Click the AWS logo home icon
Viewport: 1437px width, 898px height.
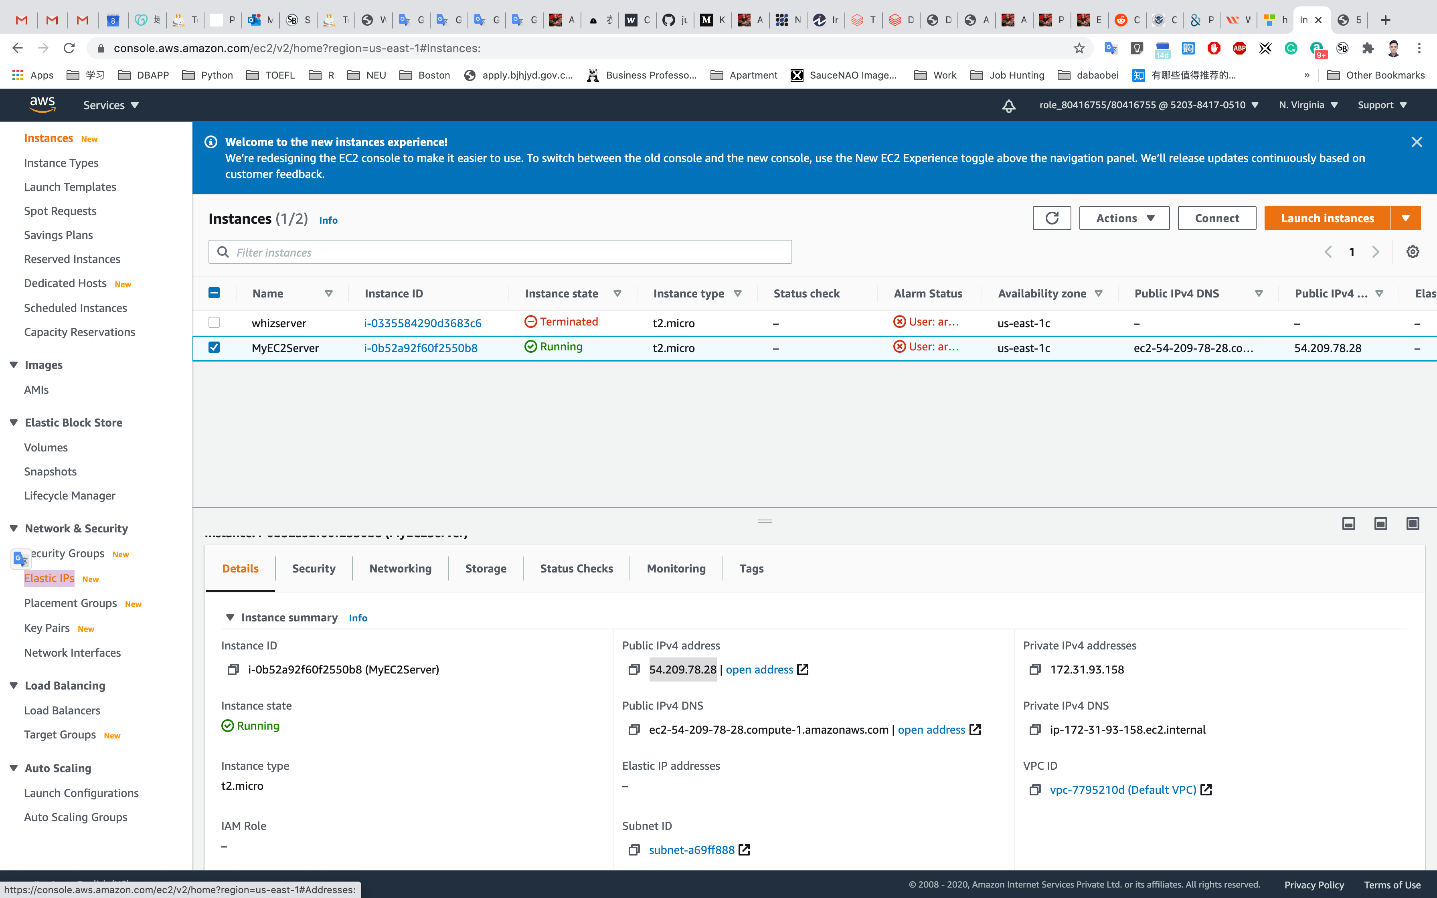coord(42,105)
